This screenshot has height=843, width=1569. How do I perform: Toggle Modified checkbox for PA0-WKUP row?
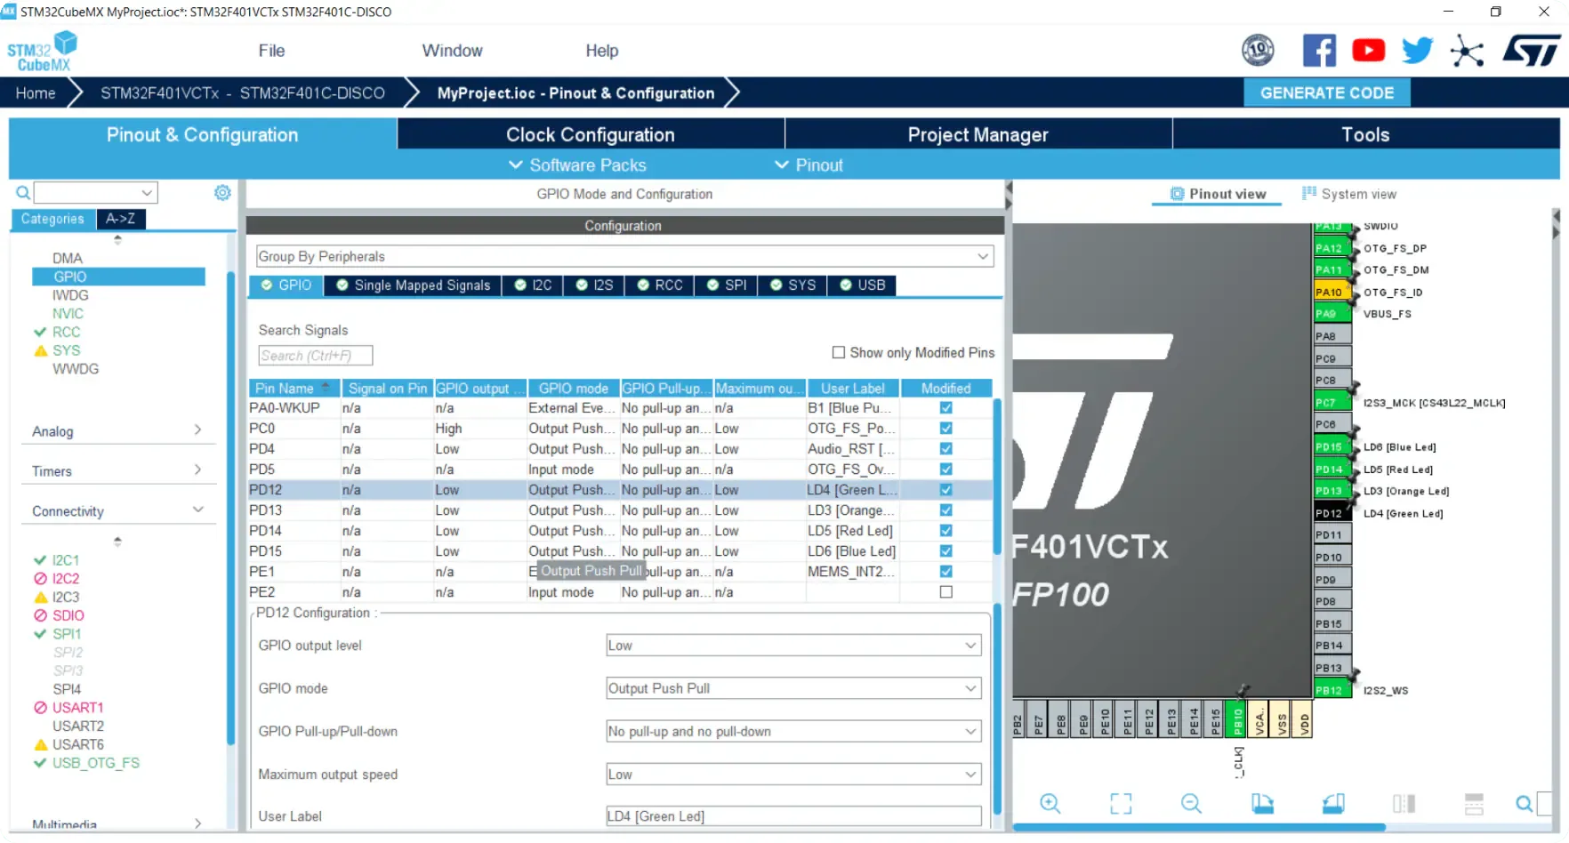point(945,408)
